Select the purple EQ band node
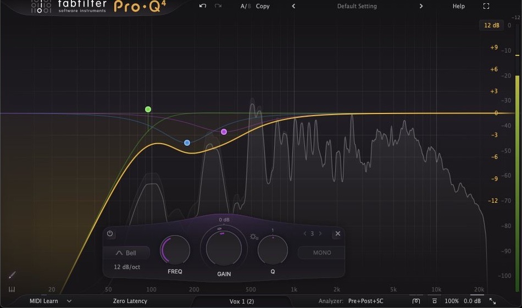This screenshot has height=308, width=522. coord(224,132)
